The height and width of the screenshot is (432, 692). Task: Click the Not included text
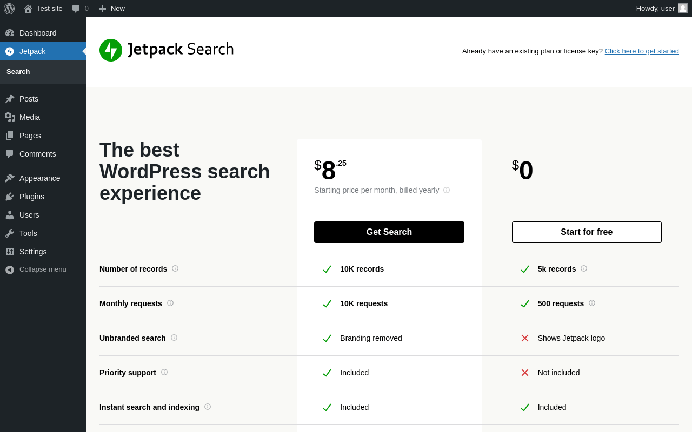(x=558, y=373)
